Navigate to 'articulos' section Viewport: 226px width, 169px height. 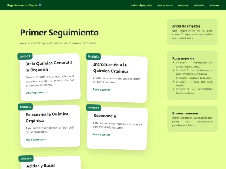(x=199, y=5)
